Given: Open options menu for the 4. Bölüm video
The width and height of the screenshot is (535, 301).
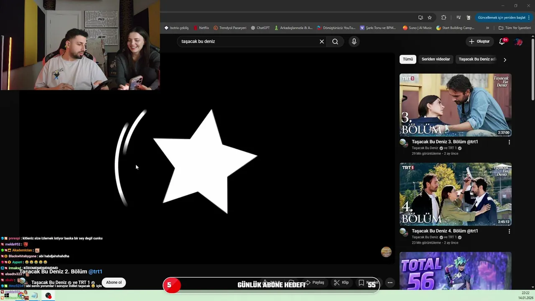Looking at the screenshot, I should pos(509,231).
